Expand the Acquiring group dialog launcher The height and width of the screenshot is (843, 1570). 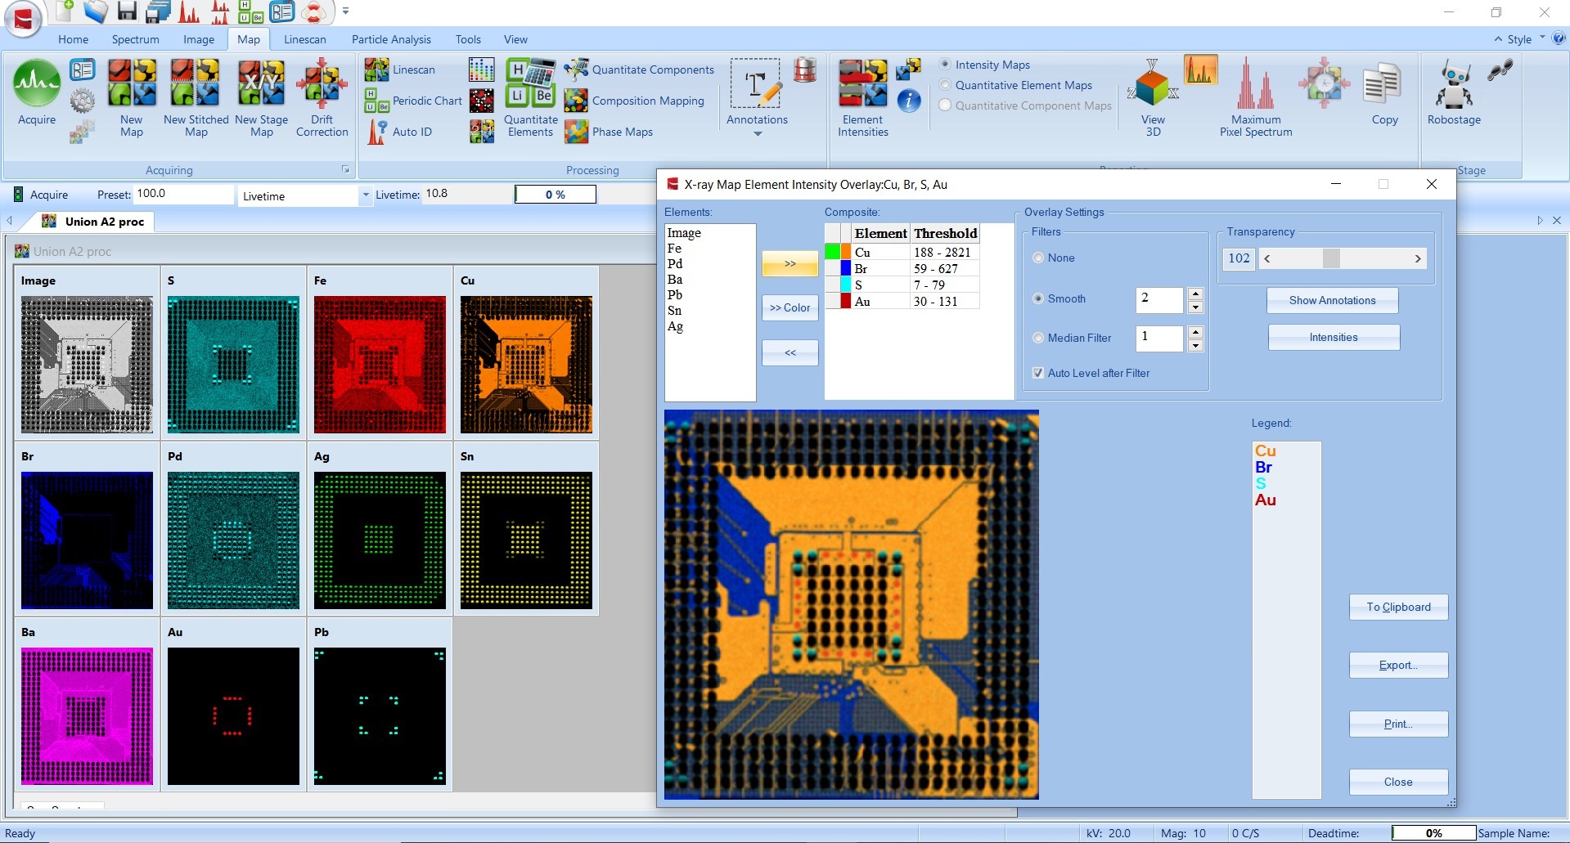(x=346, y=169)
